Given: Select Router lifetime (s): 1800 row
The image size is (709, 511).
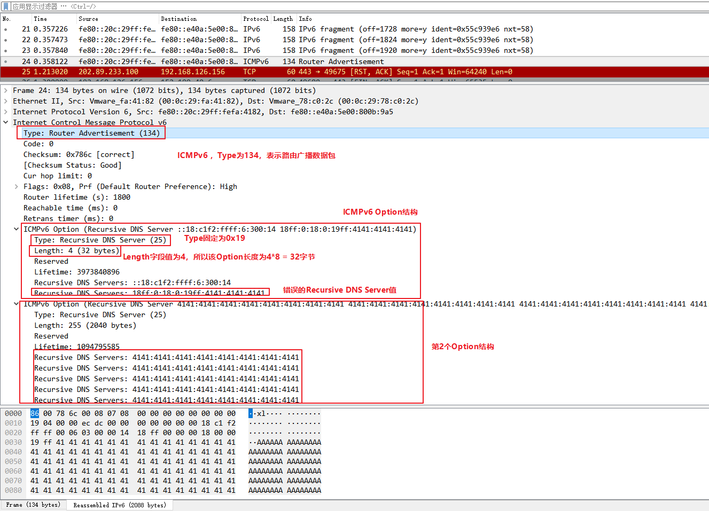Looking at the screenshot, I should [77, 197].
